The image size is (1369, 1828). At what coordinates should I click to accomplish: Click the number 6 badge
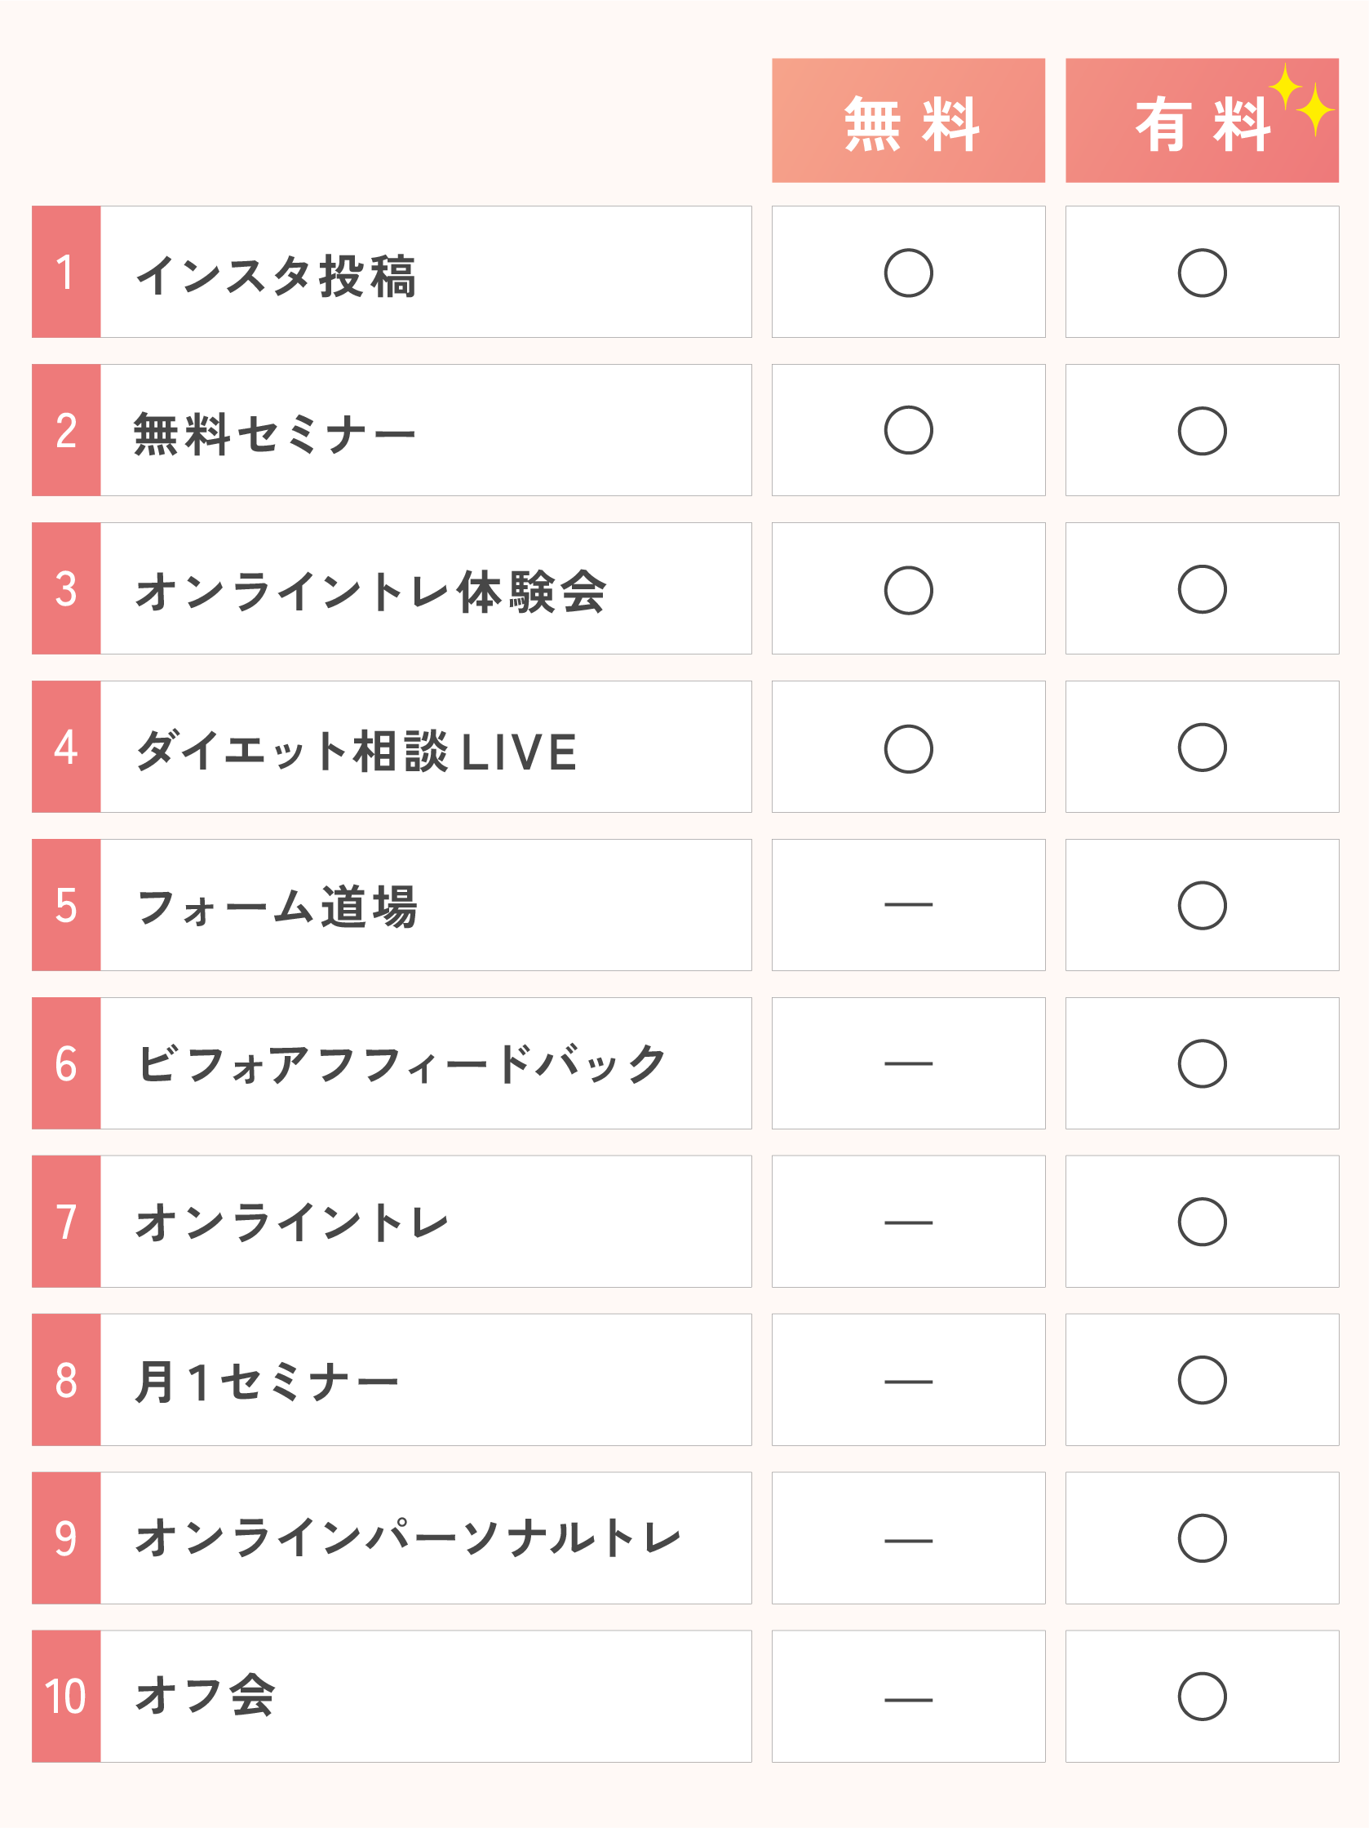coord(66,1063)
